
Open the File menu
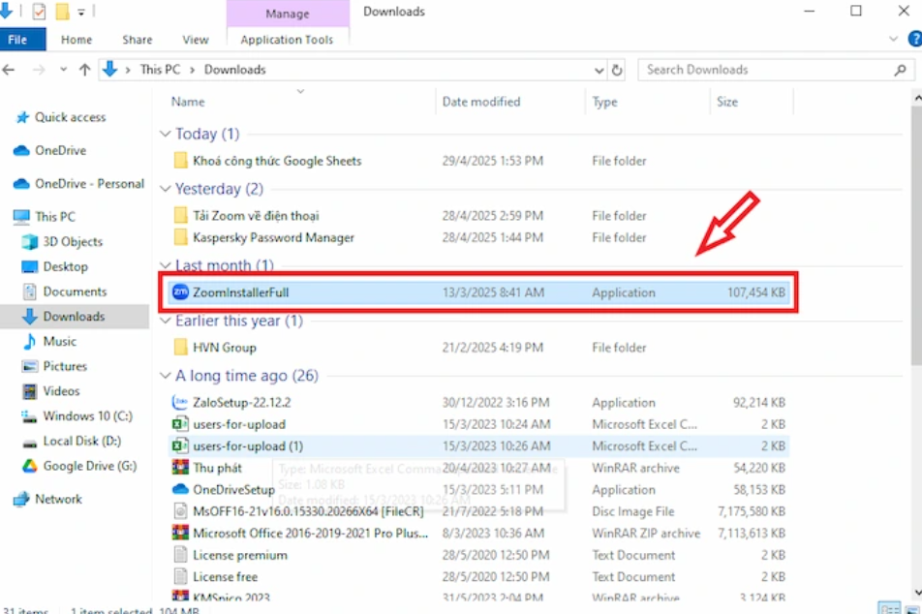pos(18,40)
